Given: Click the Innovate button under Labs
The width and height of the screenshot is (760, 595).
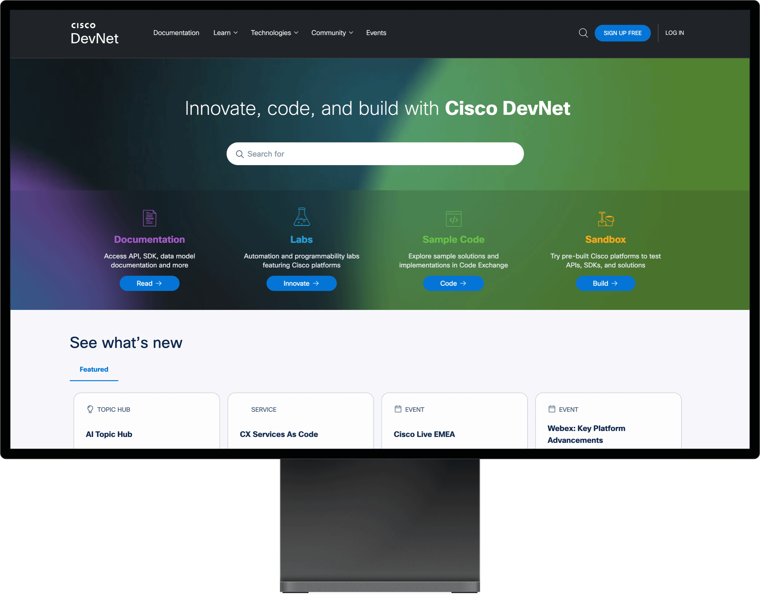Looking at the screenshot, I should click(301, 284).
